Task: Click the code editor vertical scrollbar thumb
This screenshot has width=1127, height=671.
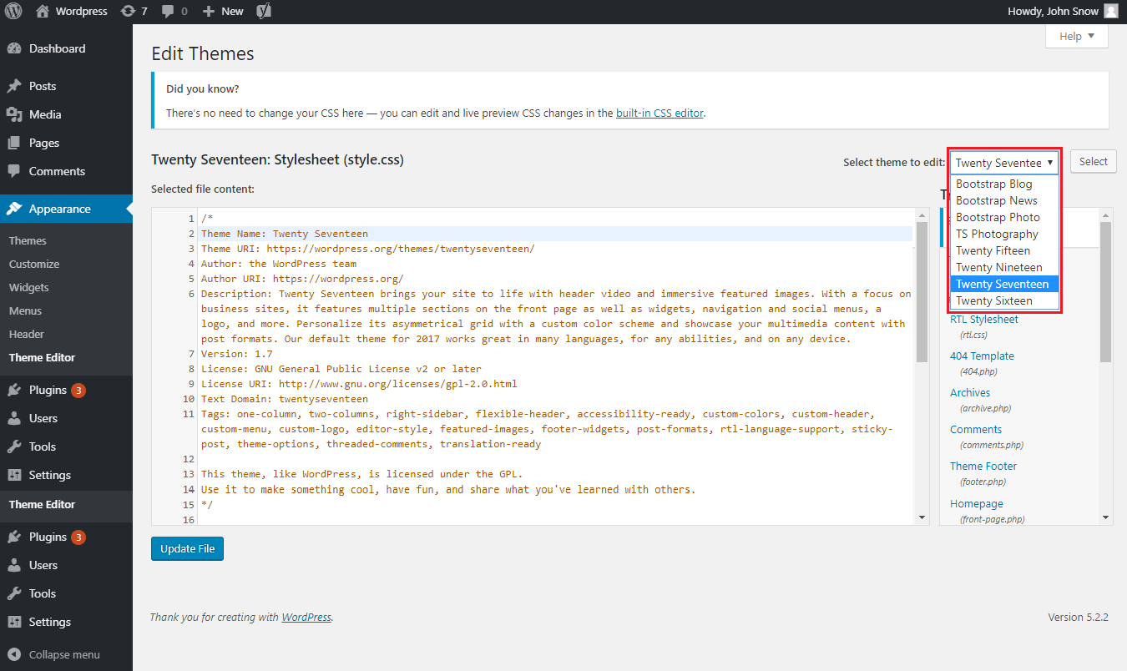Action: pos(922,292)
